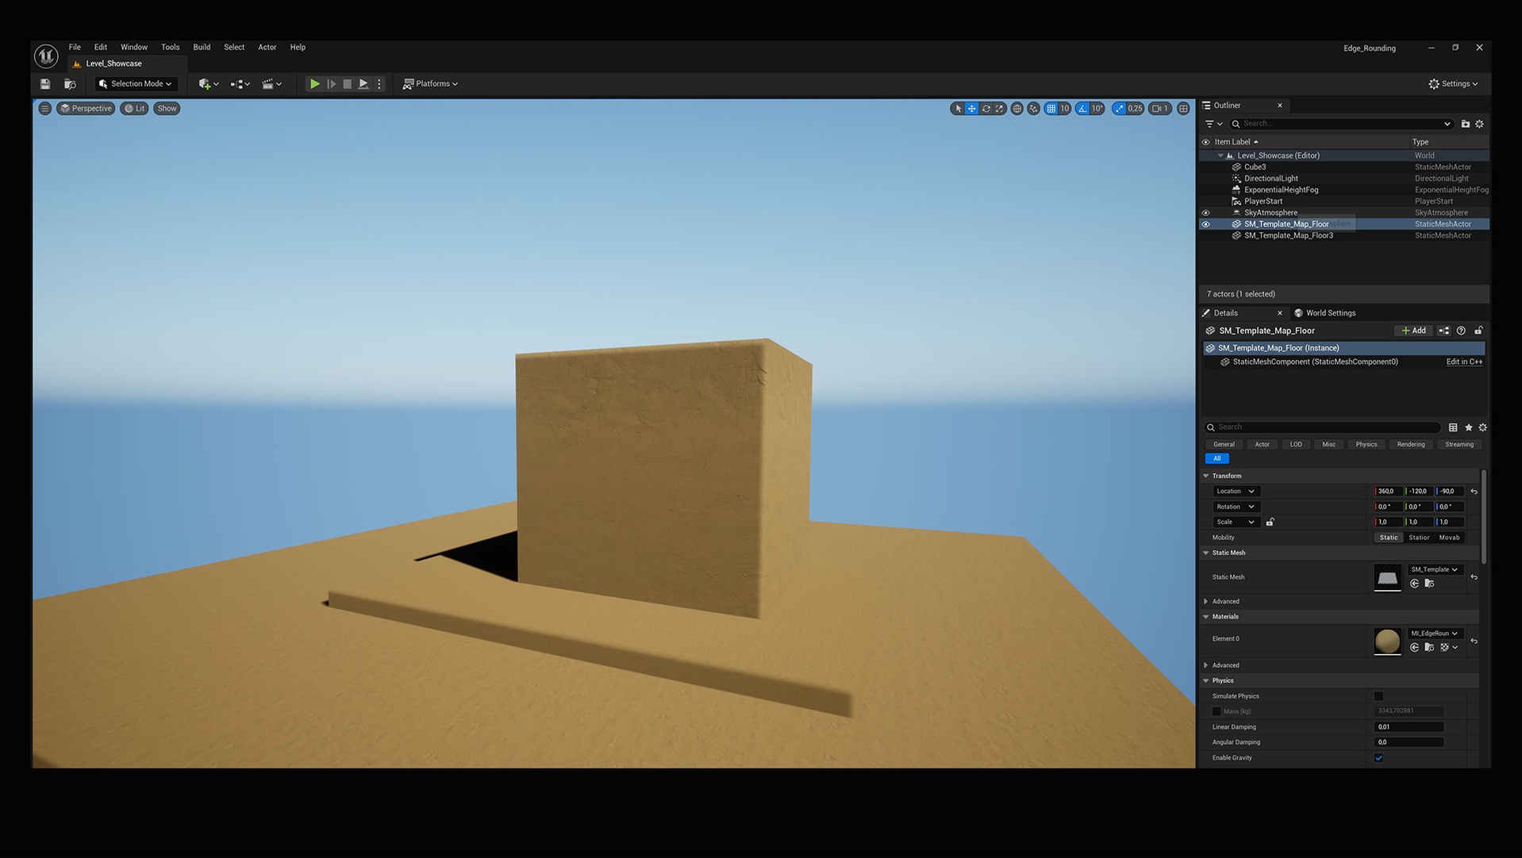Choose the Select objects cursor tool
Viewport: 1522px width, 858px height.
tap(958, 109)
